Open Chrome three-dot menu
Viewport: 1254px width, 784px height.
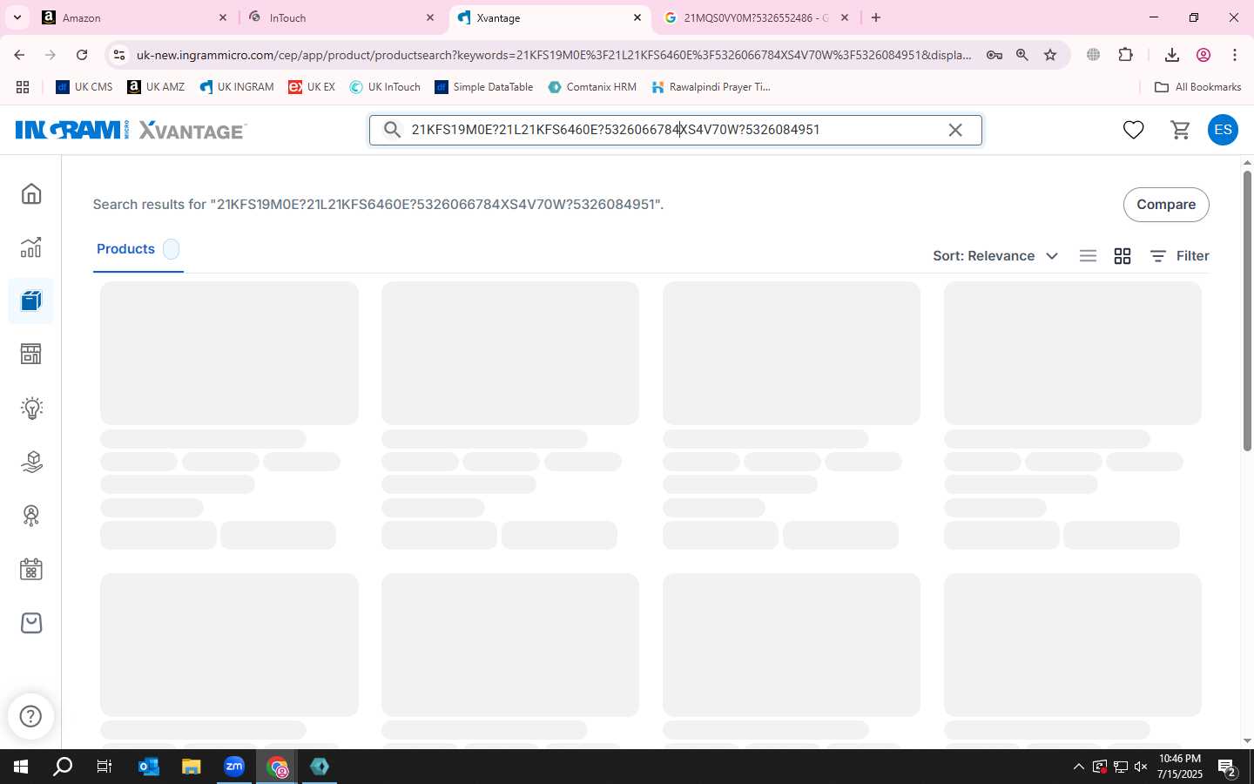[x=1235, y=55]
